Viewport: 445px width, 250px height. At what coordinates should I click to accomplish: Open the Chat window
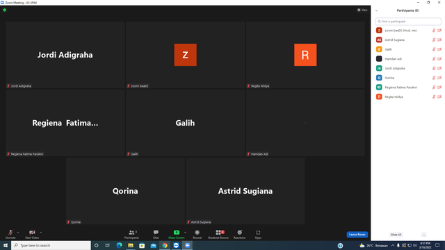coord(156,234)
